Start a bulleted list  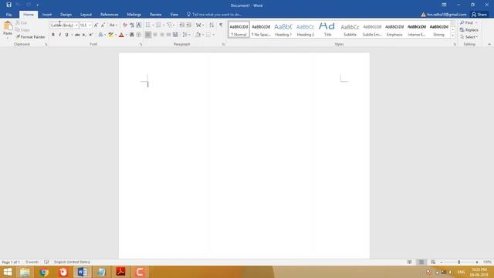tap(148, 25)
